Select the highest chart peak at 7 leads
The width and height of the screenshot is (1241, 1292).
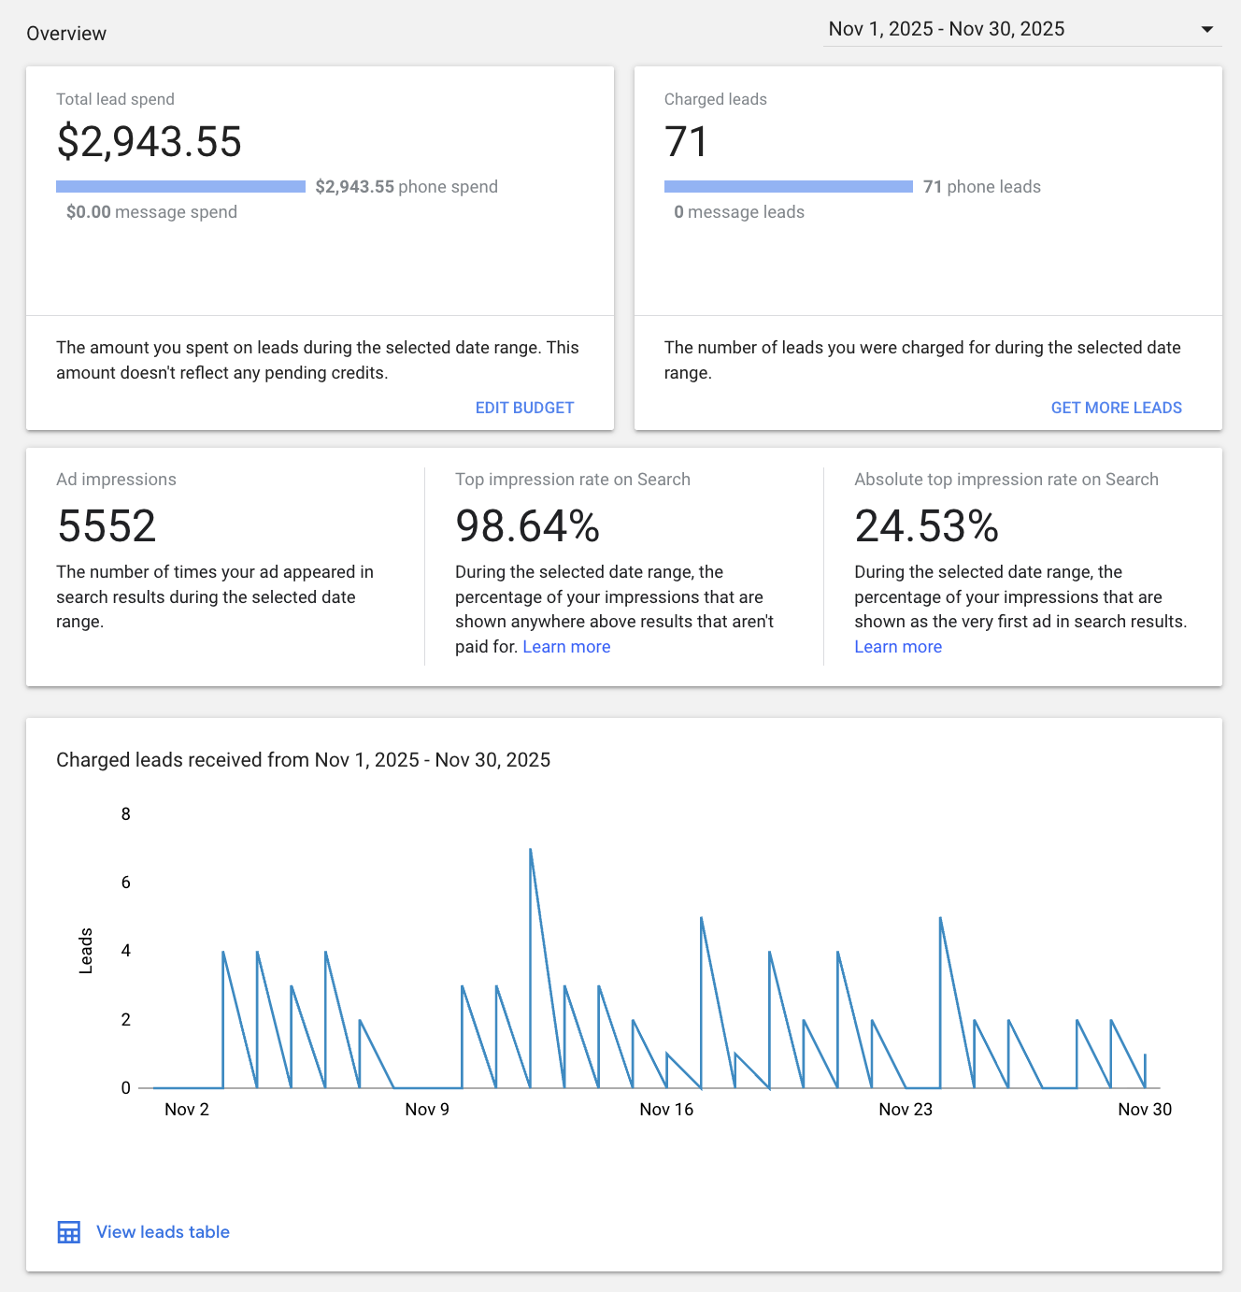click(x=531, y=850)
